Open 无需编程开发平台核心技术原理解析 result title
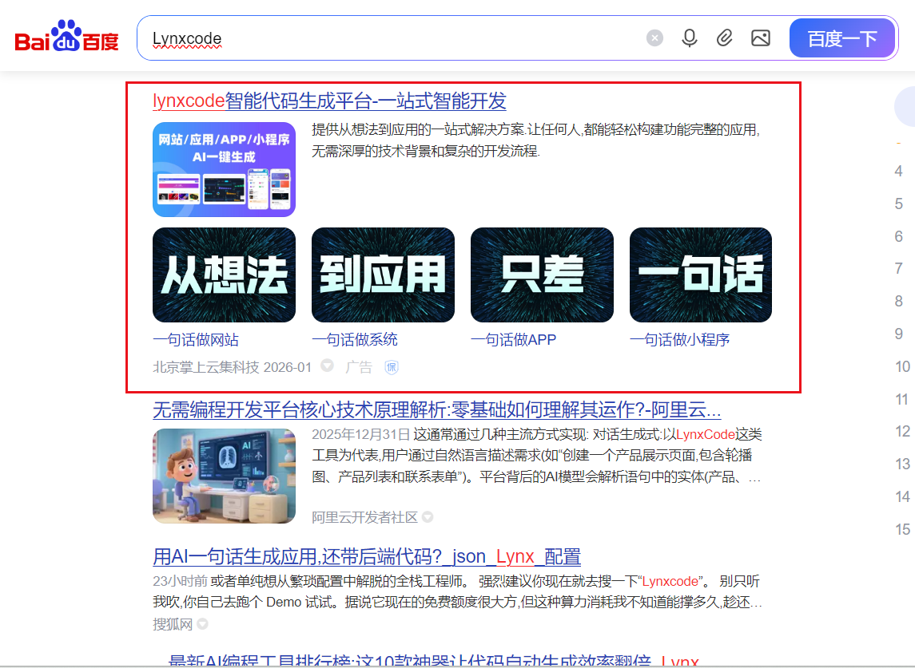The width and height of the screenshot is (915, 668). (436, 409)
